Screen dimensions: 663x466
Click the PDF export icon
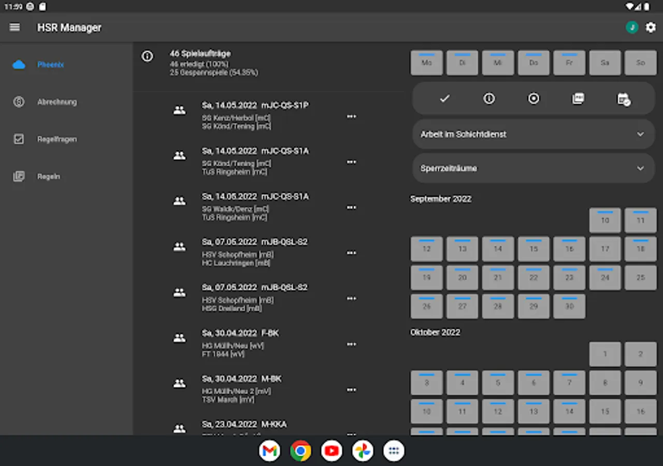578,99
